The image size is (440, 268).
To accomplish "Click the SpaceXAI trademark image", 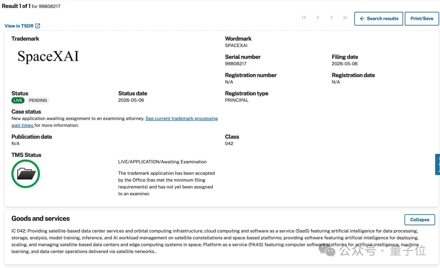I will [48, 56].
